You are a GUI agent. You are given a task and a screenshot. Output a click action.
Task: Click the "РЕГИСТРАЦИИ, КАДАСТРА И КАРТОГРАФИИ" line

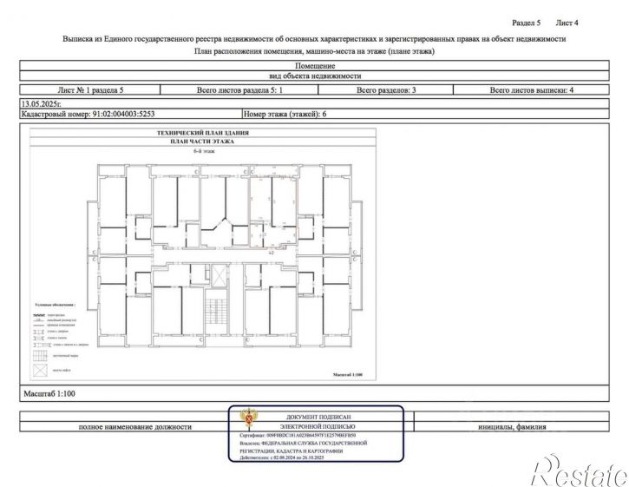[292, 451]
